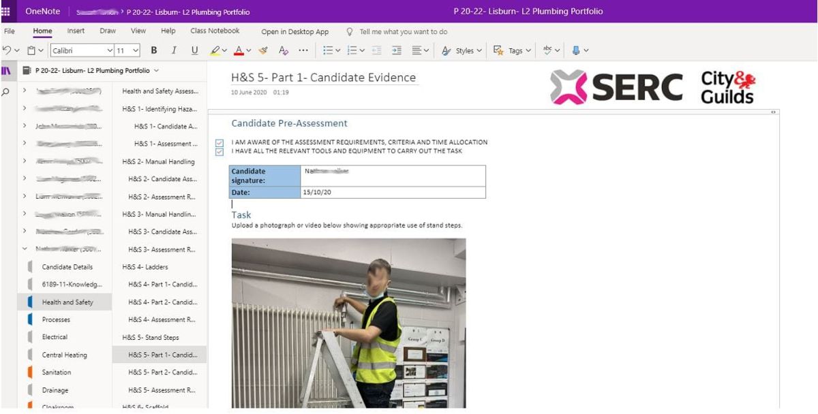Toggle bold formatting

(x=154, y=50)
